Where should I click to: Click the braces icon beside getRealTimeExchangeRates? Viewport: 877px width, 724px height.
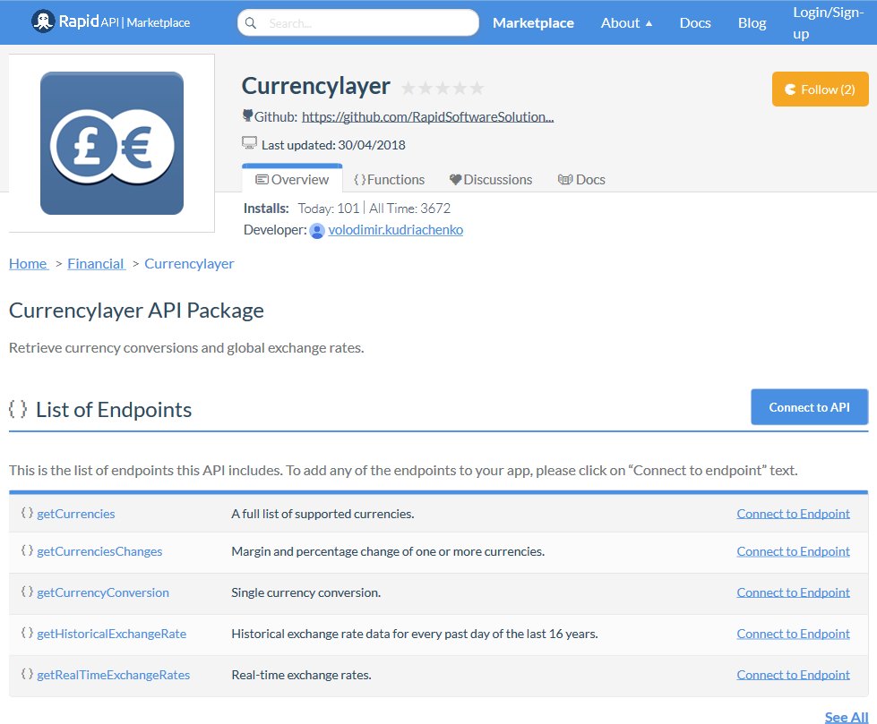pos(27,674)
